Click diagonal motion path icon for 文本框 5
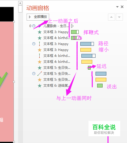 tap(40, 74)
